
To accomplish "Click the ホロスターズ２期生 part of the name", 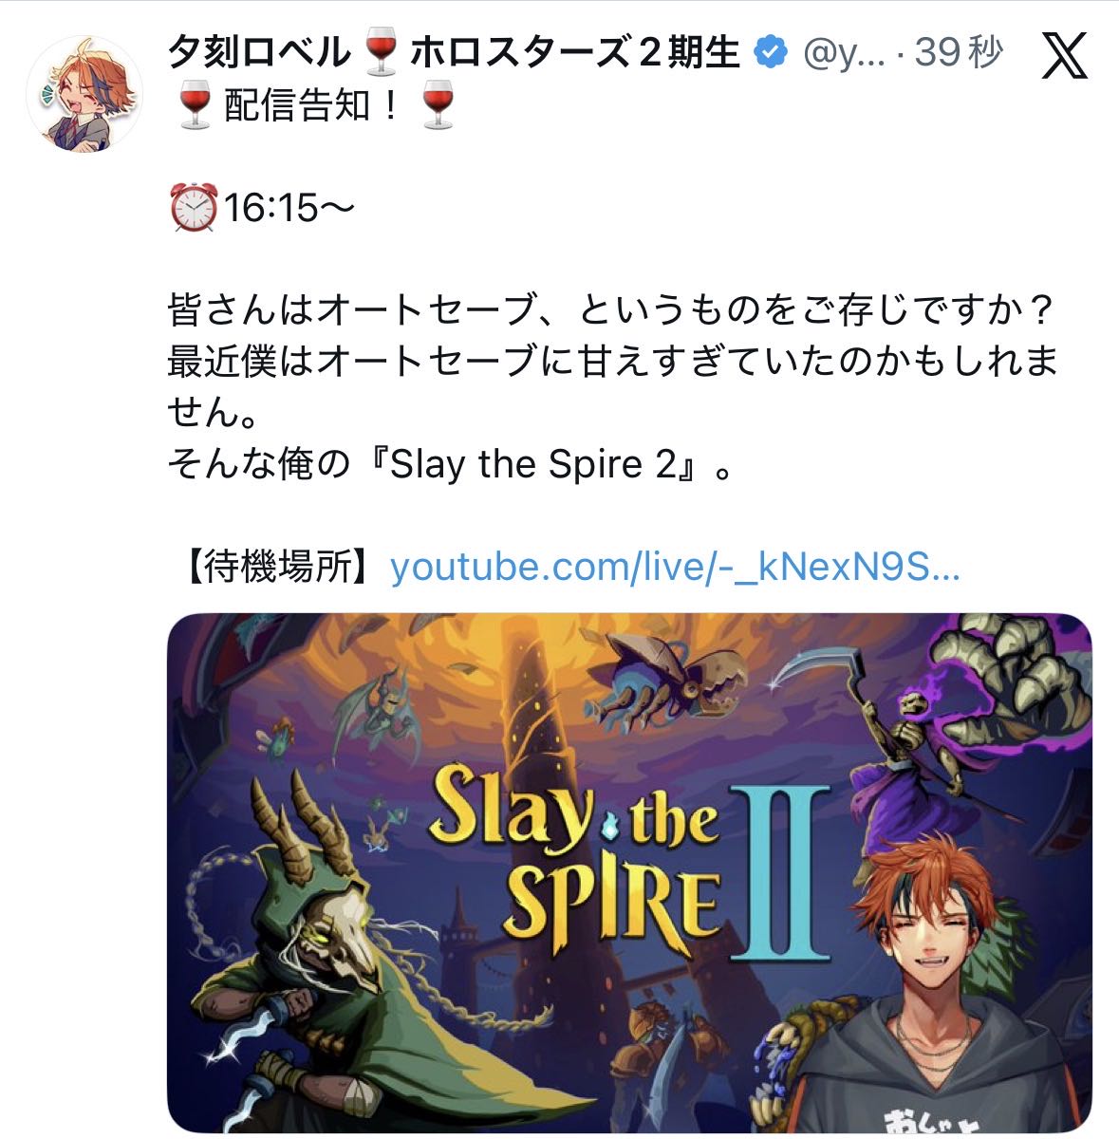I will (x=575, y=53).
